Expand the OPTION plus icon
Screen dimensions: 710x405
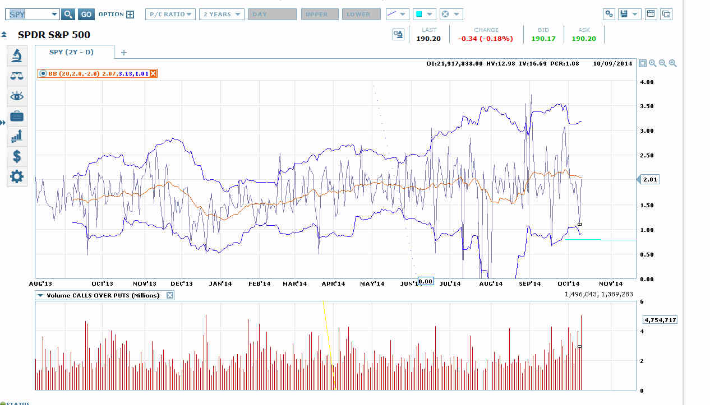tap(130, 15)
